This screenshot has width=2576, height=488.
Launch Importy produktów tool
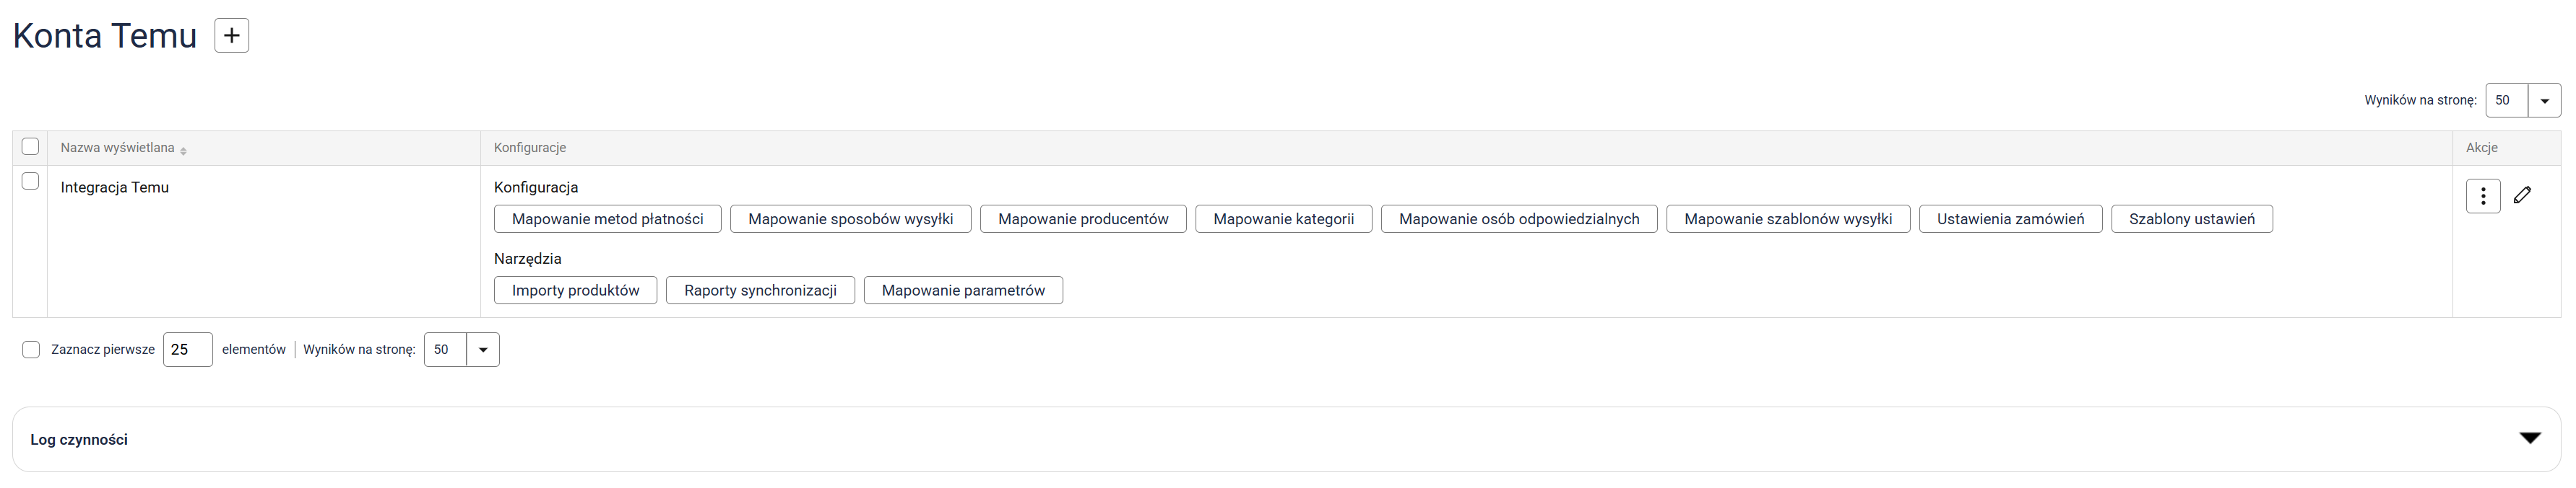click(575, 290)
